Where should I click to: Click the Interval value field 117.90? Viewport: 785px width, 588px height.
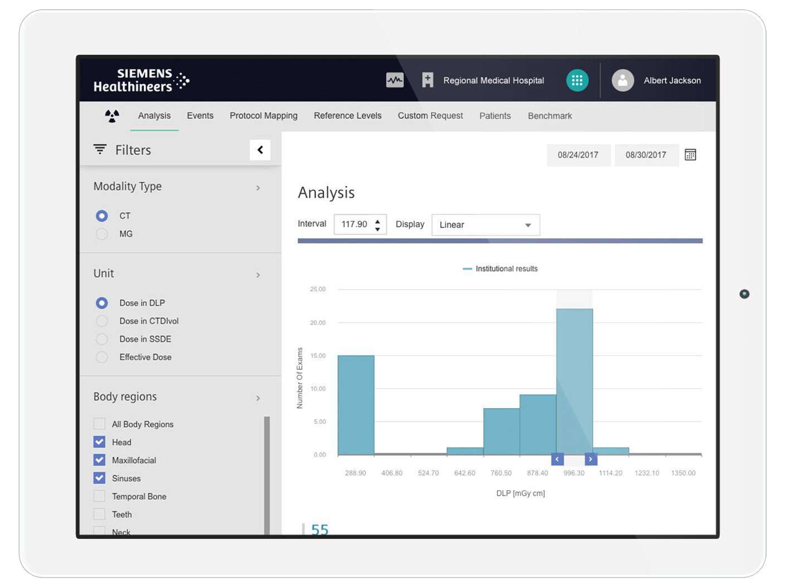[354, 224]
